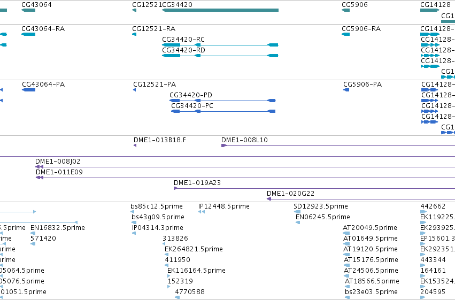The image size is (455, 300).
Task: Click the 164161 feature label
Action: 433,271
